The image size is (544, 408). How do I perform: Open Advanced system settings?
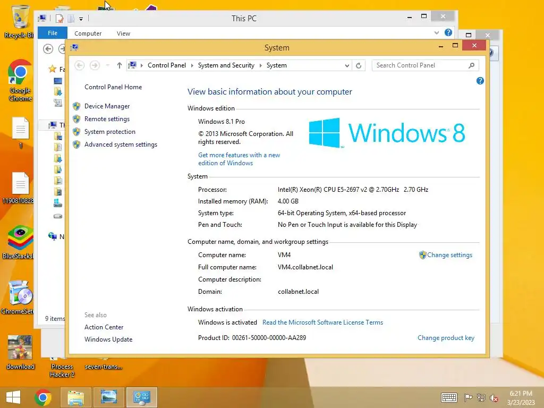pyautogui.click(x=121, y=144)
